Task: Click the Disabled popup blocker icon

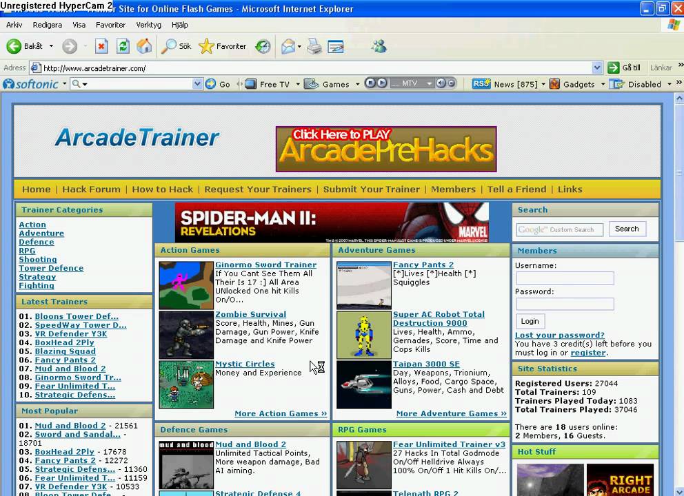Action: point(617,83)
